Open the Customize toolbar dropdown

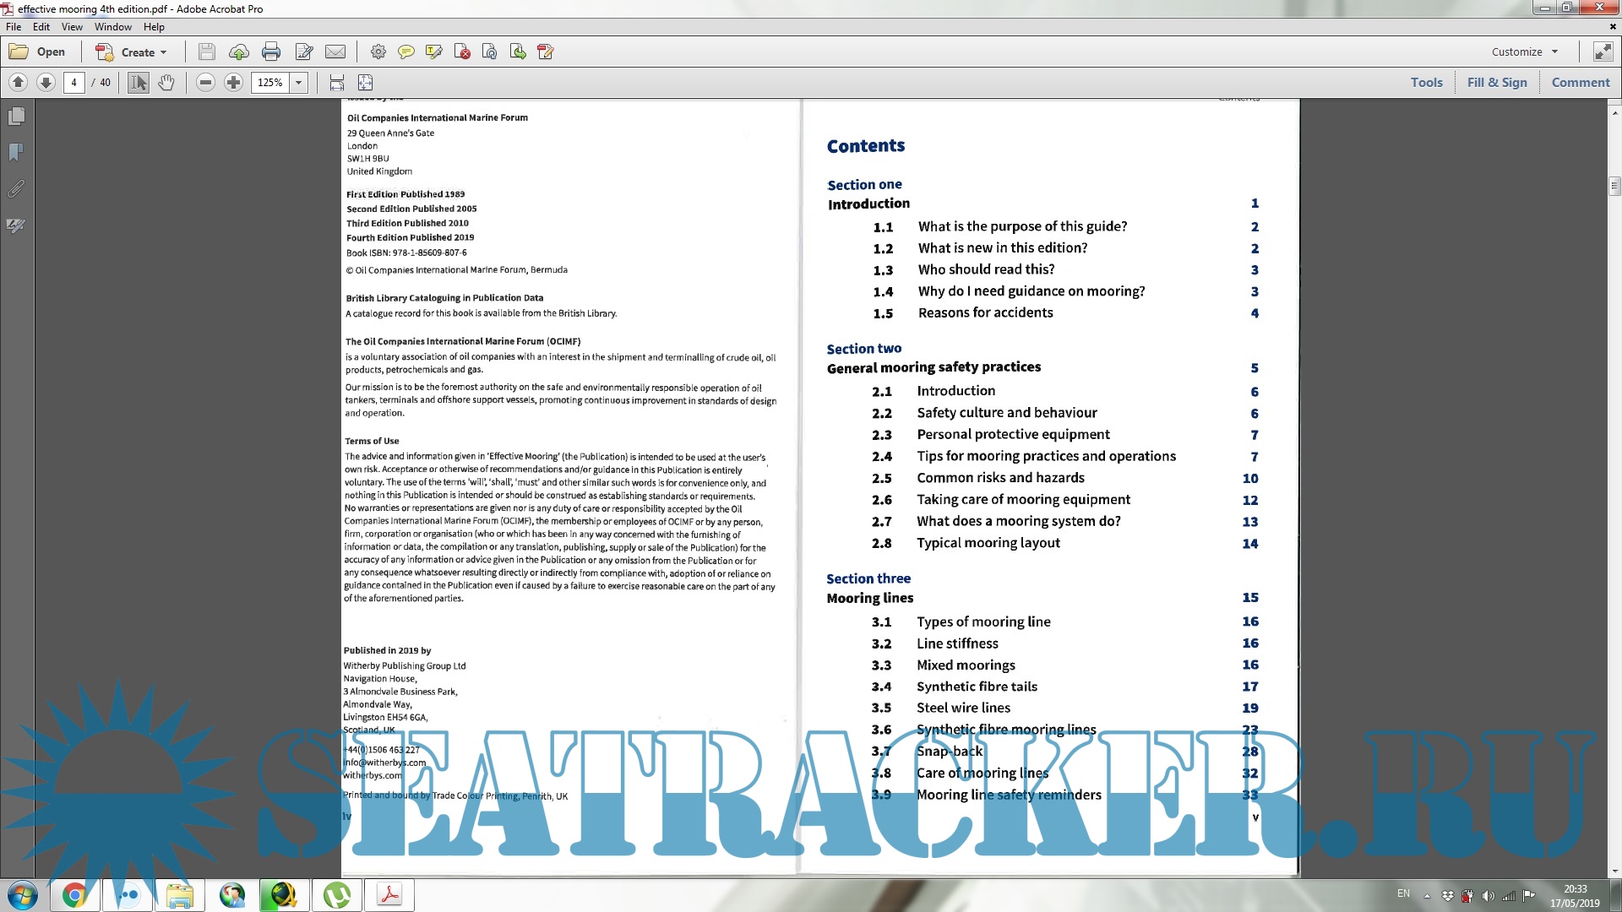coord(1525,52)
